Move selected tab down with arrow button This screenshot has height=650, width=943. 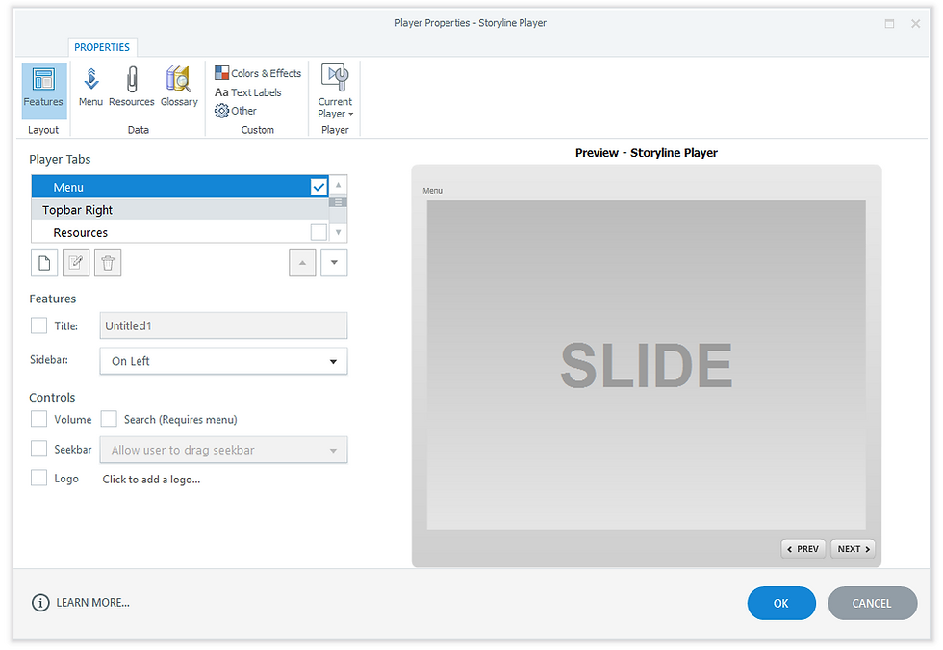tap(334, 263)
